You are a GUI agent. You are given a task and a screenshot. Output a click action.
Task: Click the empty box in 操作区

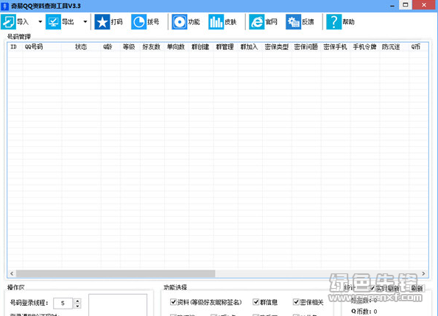tap(118, 305)
